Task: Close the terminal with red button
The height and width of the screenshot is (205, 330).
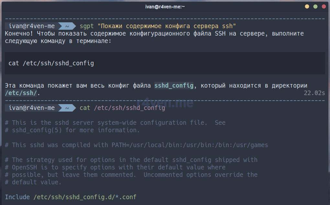Action: (x=323, y=6)
